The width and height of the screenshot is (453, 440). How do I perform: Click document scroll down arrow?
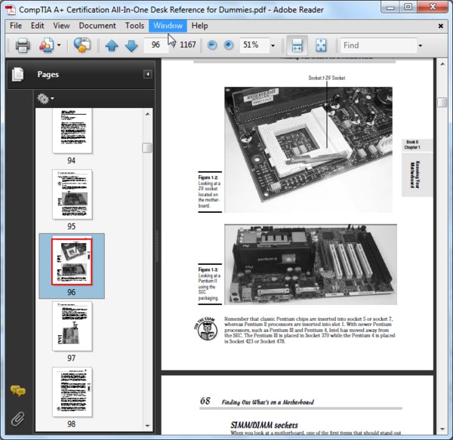click(x=442, y=429)
